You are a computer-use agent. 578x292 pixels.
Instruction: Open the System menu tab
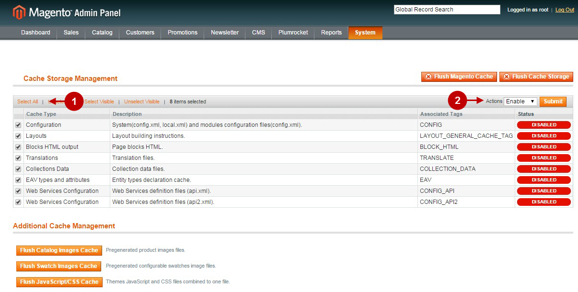click(x=365, y=33)
